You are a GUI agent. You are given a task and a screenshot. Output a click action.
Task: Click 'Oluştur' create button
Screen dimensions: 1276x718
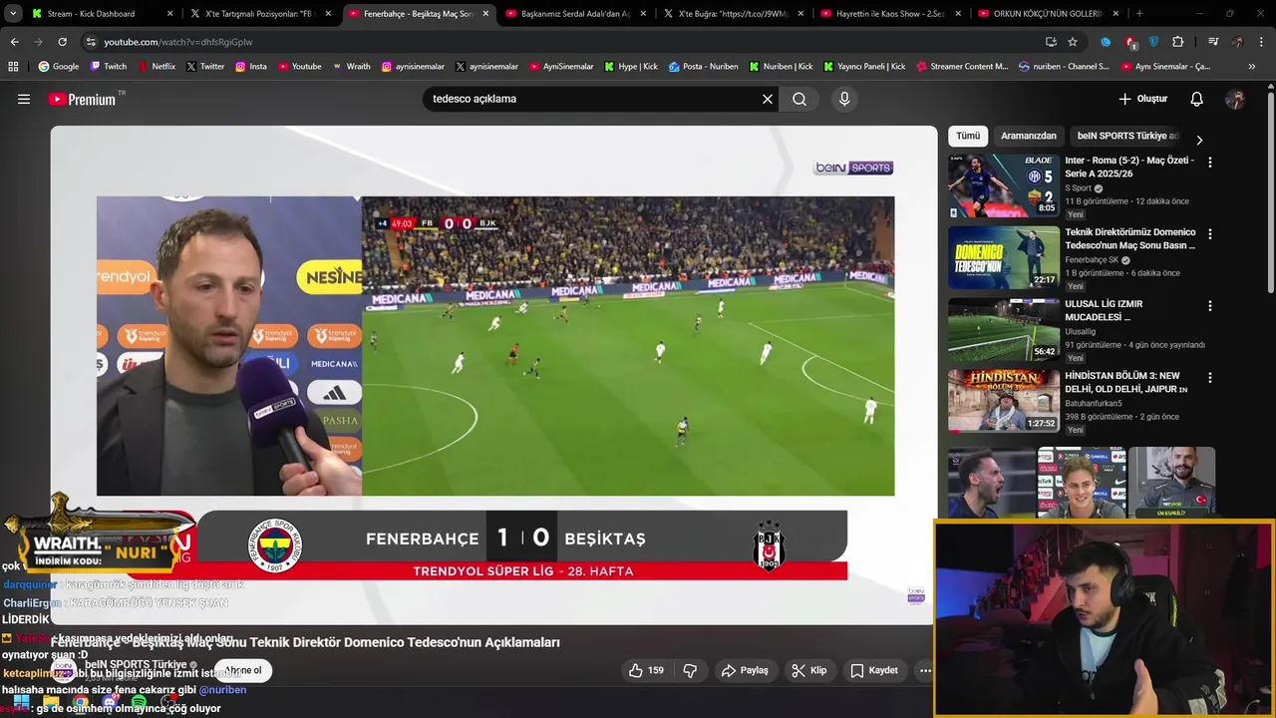(1142, 99)
